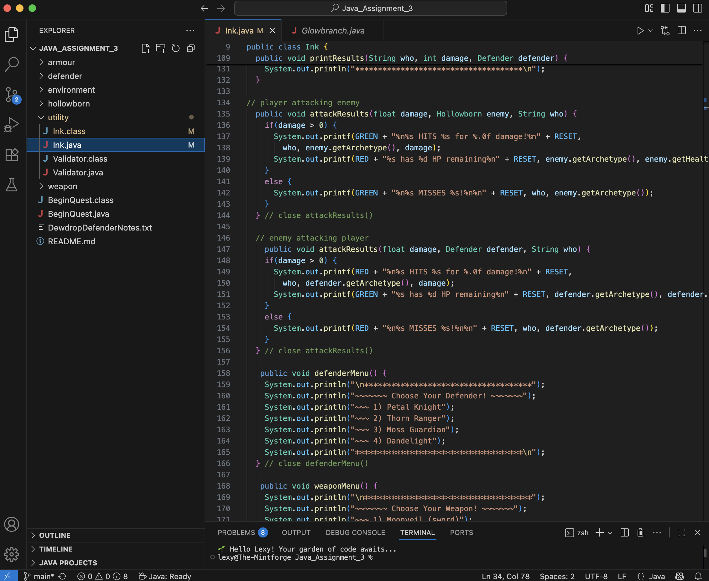Image resolution: width=709 pixels, height=581 pixels.
Task: Open the Explorer view in the activity bar
Action: [12, 34]
